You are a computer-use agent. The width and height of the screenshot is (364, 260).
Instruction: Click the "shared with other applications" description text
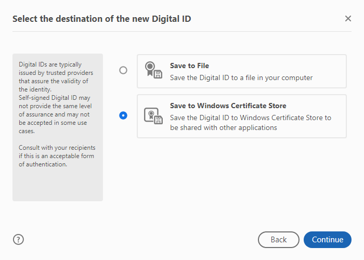(224, 127)
